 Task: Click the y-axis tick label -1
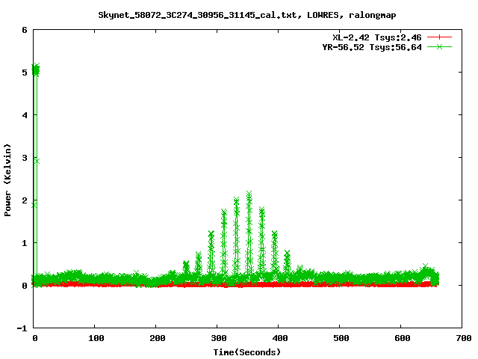(22, 328)
